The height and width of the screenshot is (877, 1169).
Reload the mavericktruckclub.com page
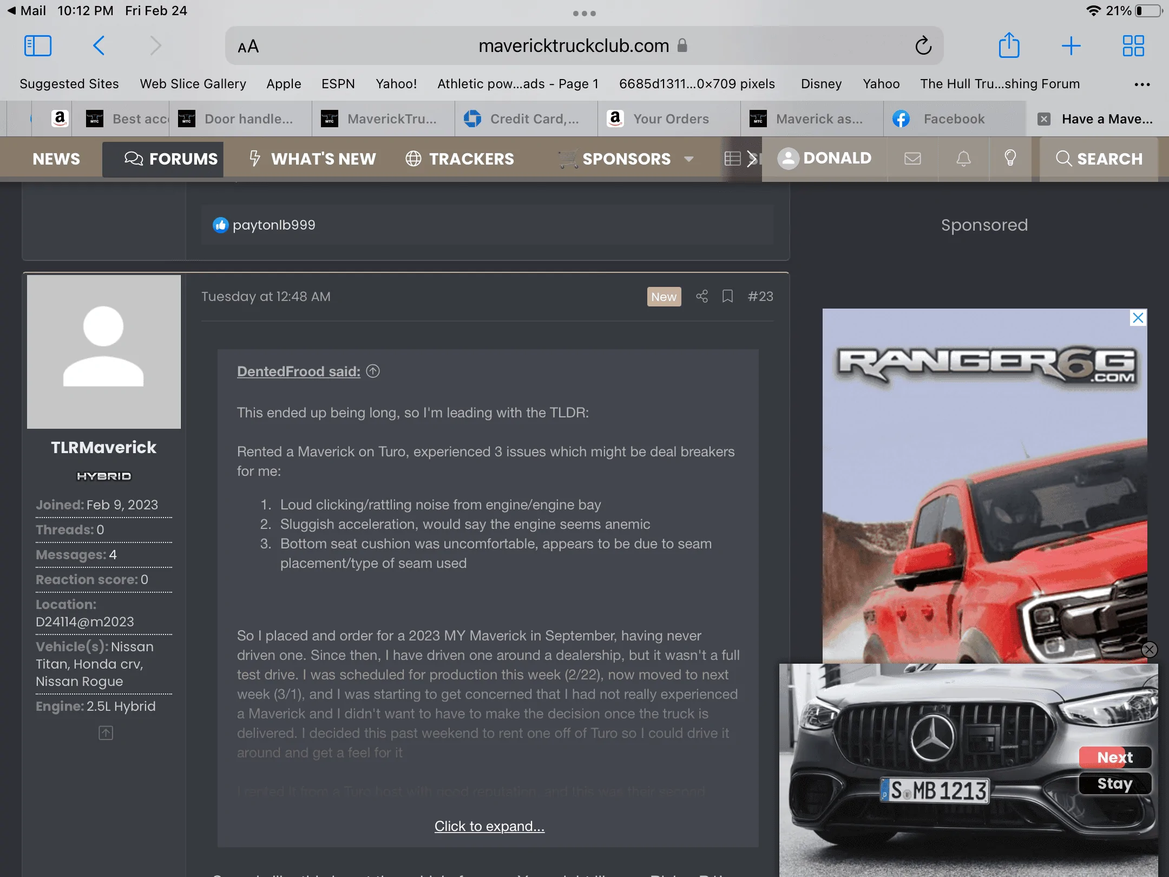point(923,46)
